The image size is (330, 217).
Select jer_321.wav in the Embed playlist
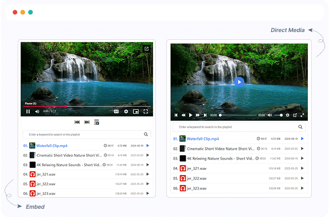pyautogui.click(x=46, y=174)
